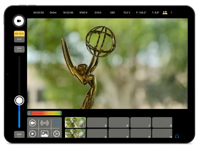The width and height of the screenshot is (198, 149).
Task: Click the white knob on the vertical slider
Action: coord(19,101)
